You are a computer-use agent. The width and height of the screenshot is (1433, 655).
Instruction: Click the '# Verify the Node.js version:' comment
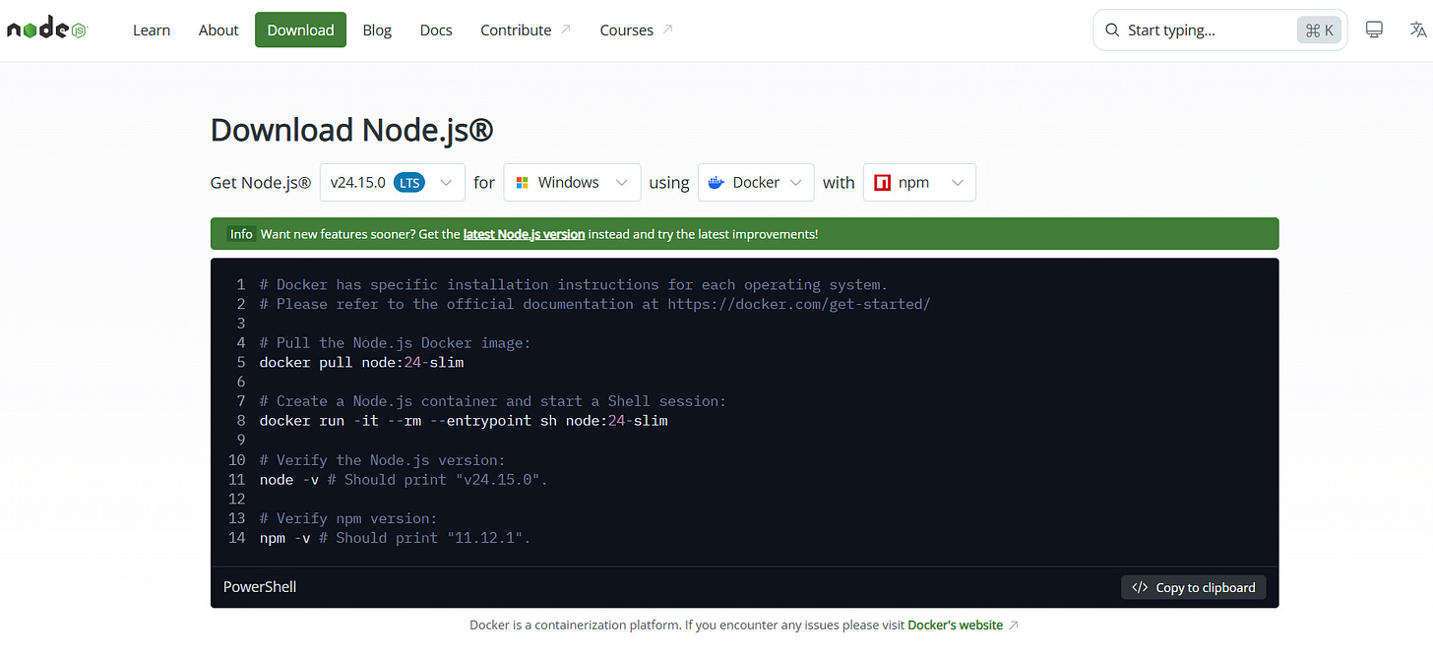coord(382,460)
